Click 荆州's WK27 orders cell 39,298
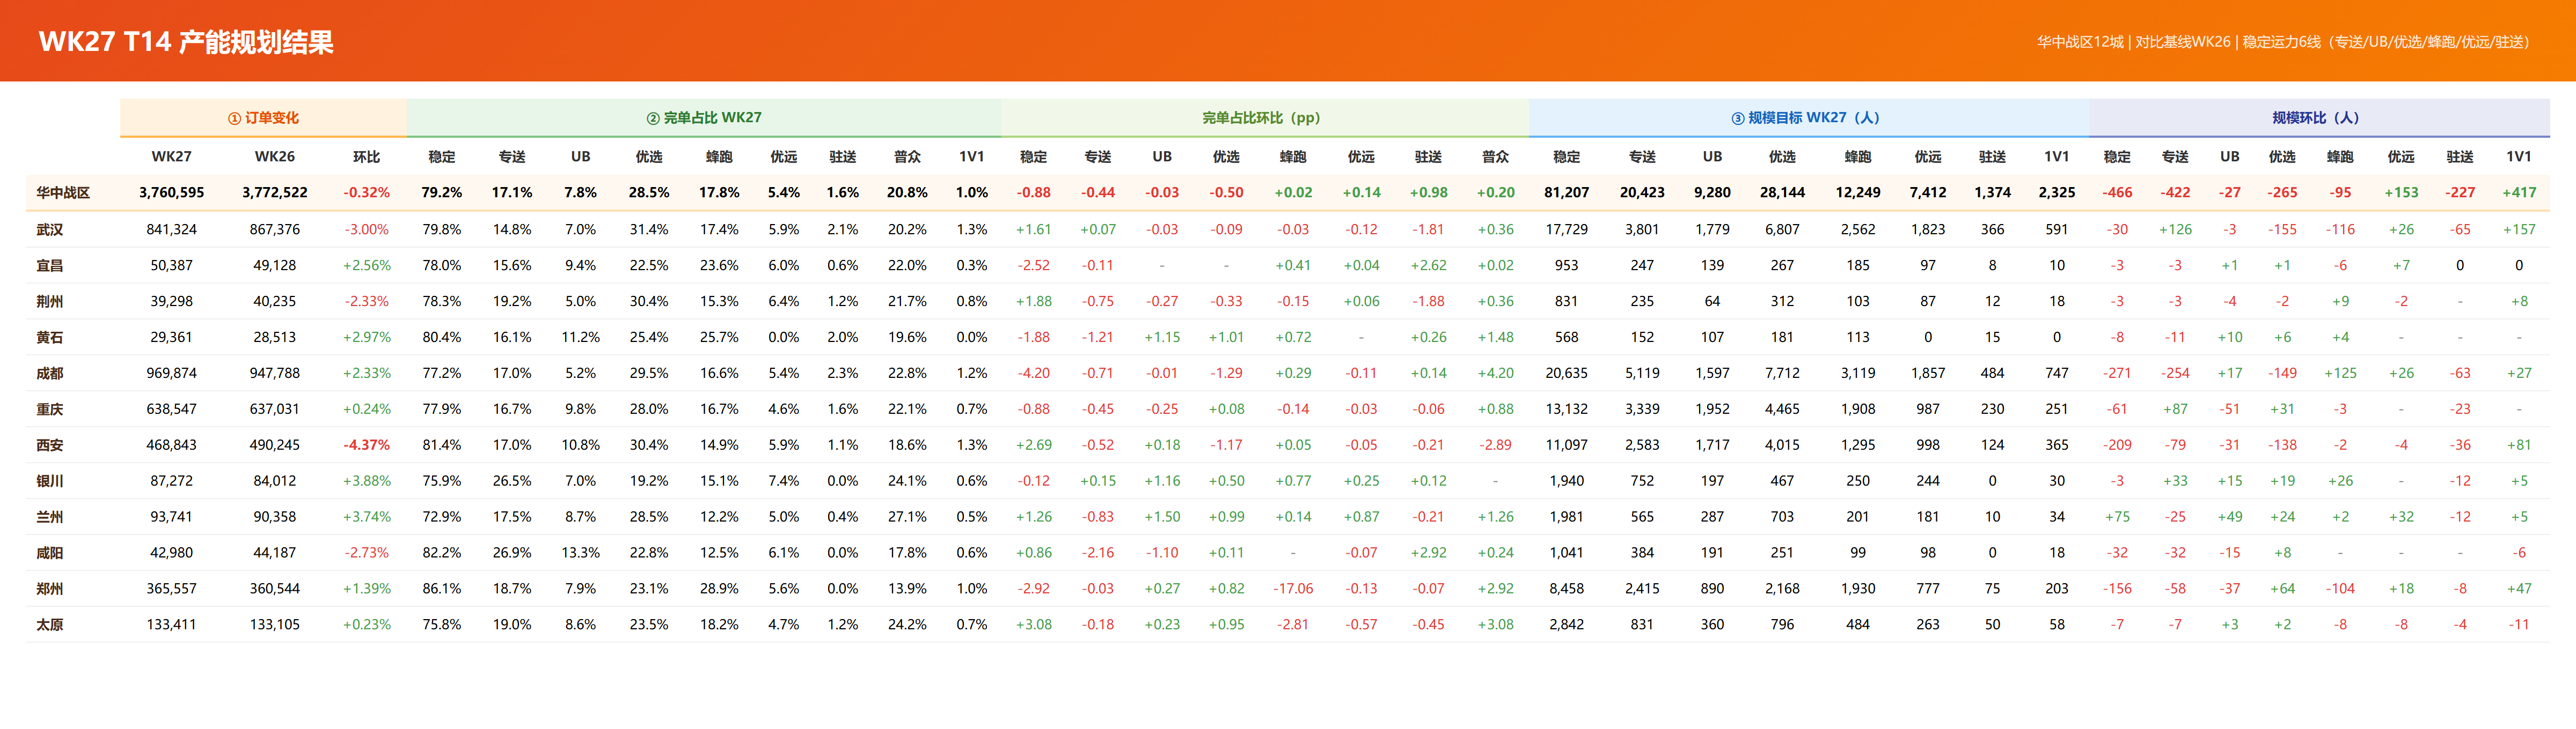The image size is (2576, 729). click(x=172, y=302)
